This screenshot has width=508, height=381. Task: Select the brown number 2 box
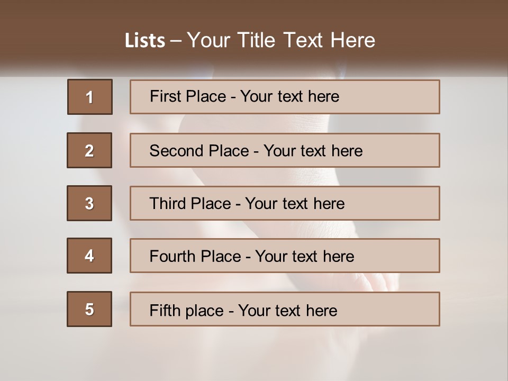(89, 150)
